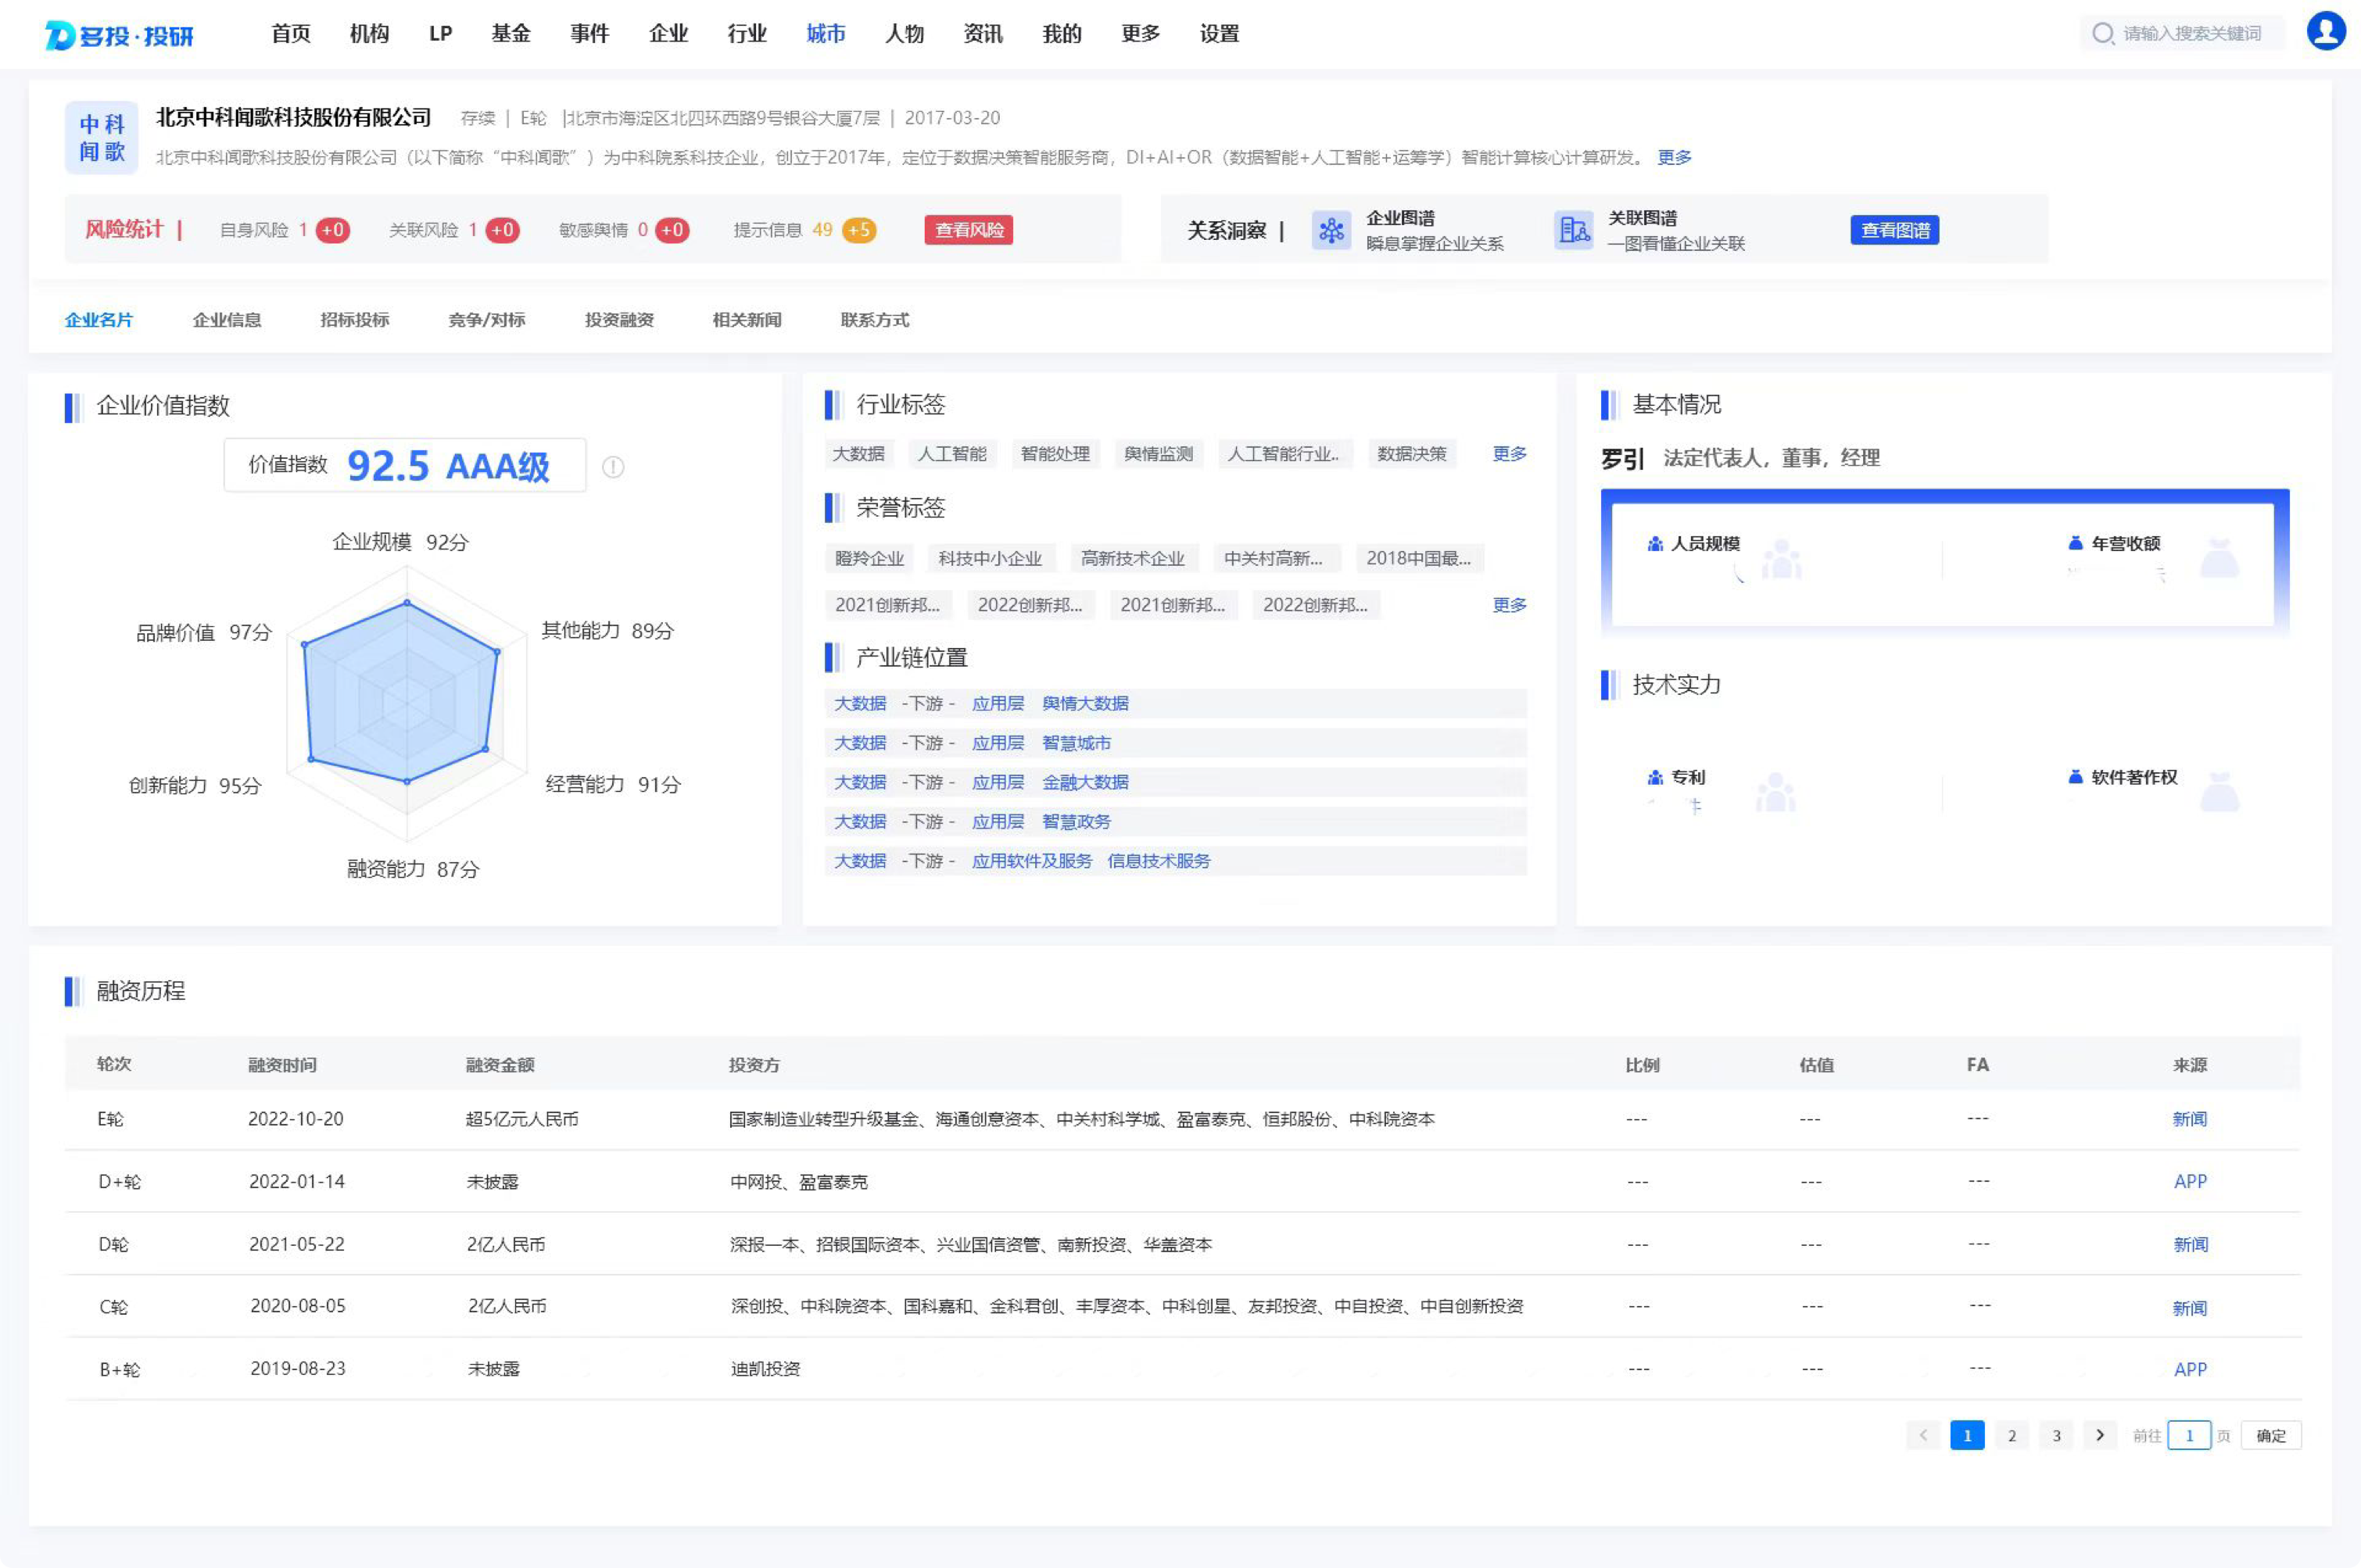Expand company description via 更多 link
Screen dimensions: 2361x1568
(x=1674, y=158)
